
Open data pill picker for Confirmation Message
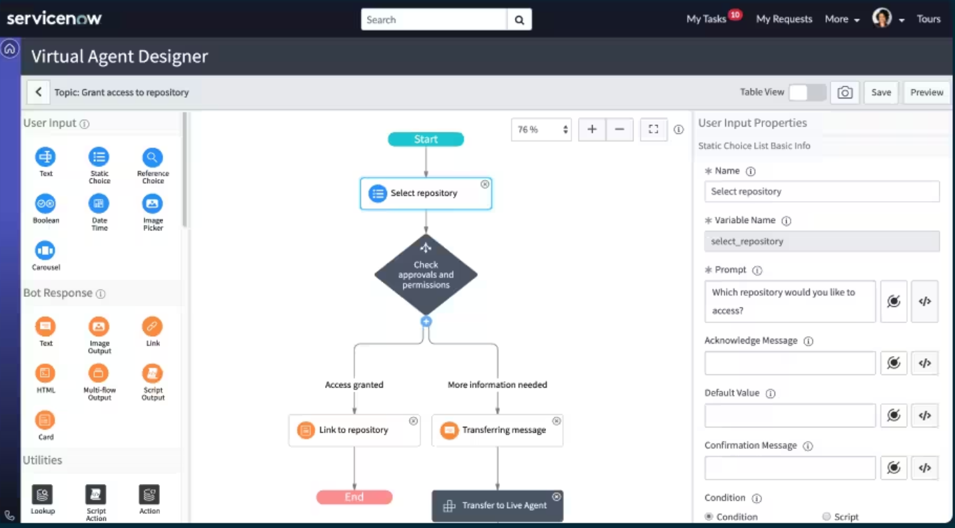click(894, 468)
